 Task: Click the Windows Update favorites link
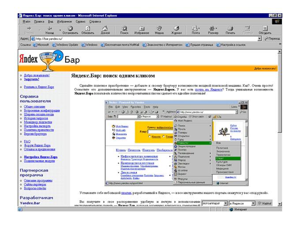[x=65, y=45]
